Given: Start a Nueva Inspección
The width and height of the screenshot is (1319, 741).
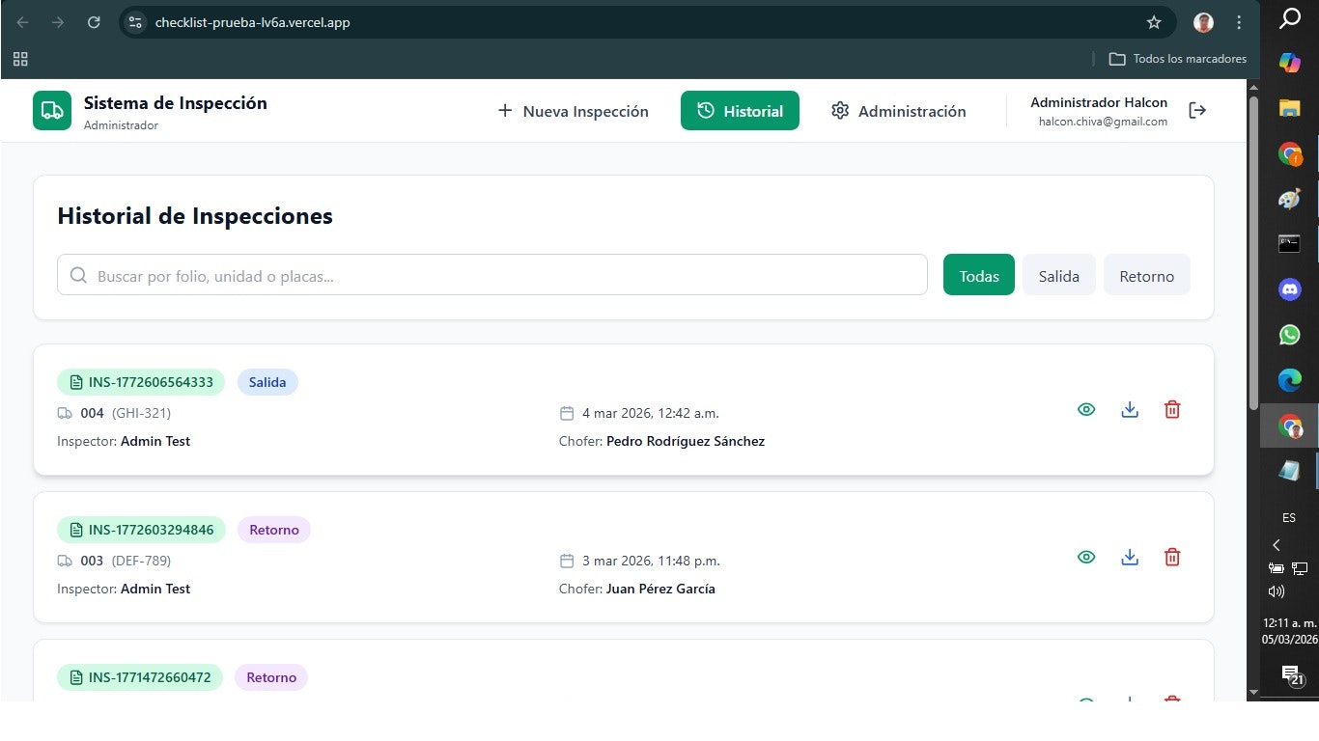Looking at the screenshot, I should (573, 110).
